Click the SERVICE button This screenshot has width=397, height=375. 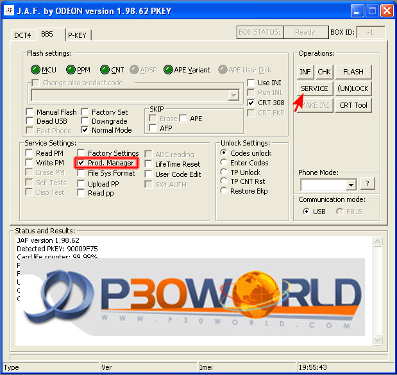314,88
